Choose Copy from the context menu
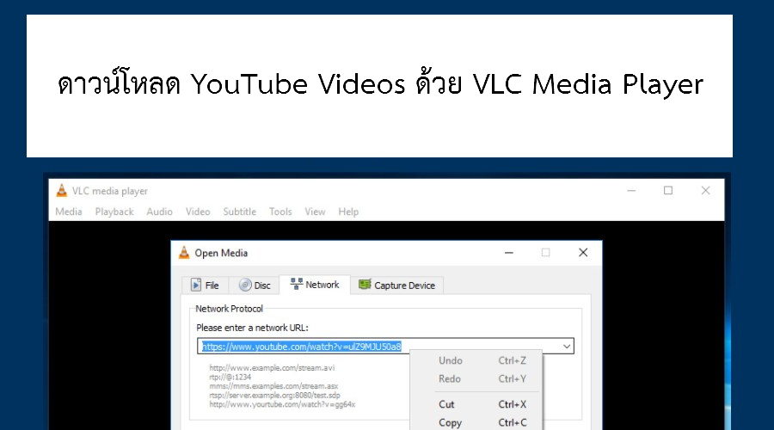 point(476,423)
